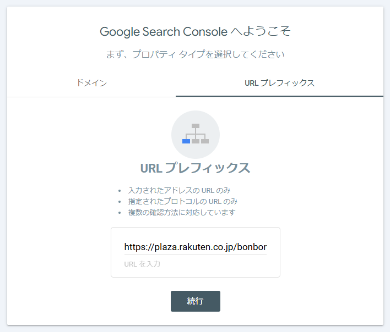Click the middle bottom node of hierarchy icon
The width and height of the screenshot is (390, 332).
pos(196,141)
